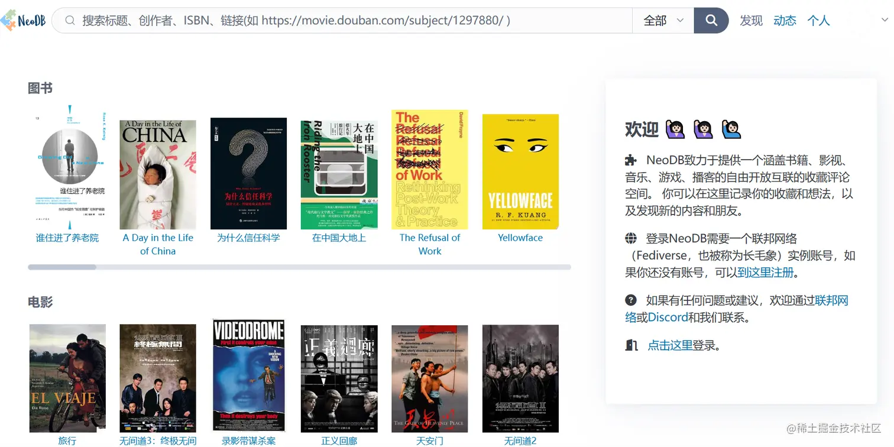Click the 录影带谋杀案 title link
894x447 pixels.
(248, 440)
